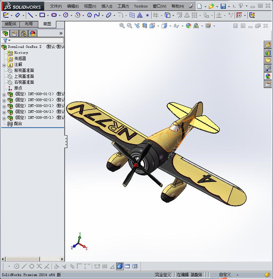Open File Explorer in task pane
Viewport: 273px width, 279px height.
[268, 60]
